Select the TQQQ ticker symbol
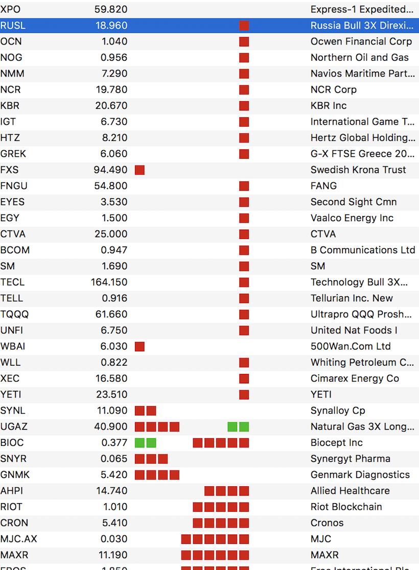 14,315
